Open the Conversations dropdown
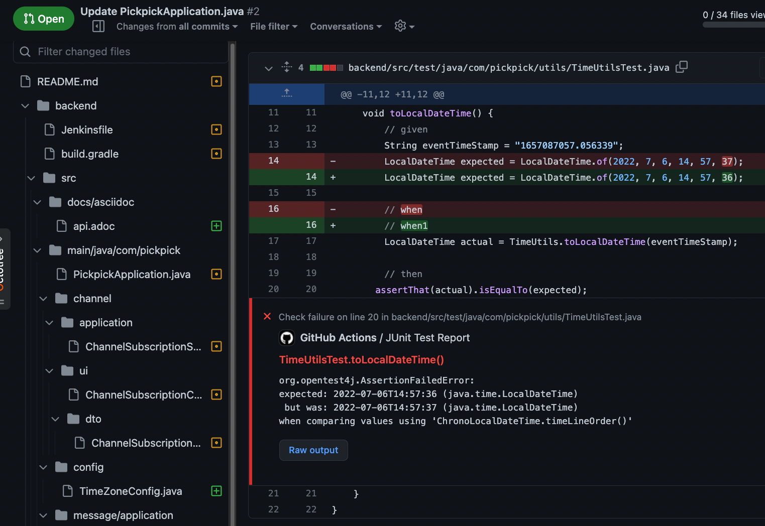Image resolution: width=765 pixels, height=526 pixels. [346, 27]
